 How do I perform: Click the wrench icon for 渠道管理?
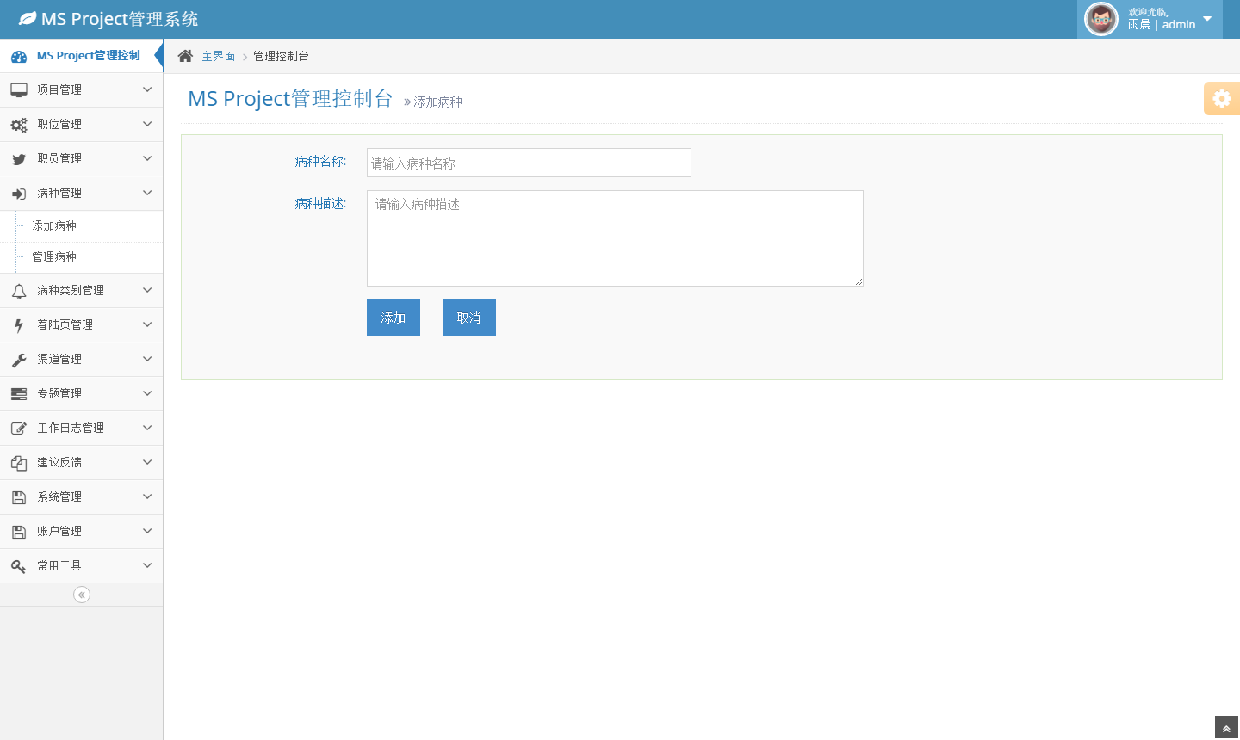pyautogui.click(x=19, y=360)
